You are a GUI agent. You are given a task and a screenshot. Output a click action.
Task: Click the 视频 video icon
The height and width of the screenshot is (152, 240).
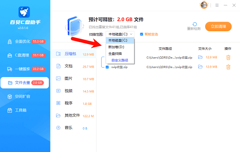point(58,91)
